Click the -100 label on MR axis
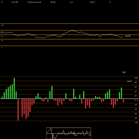The width and height of the screenshot is (139, 139). [x=136, y=123]
